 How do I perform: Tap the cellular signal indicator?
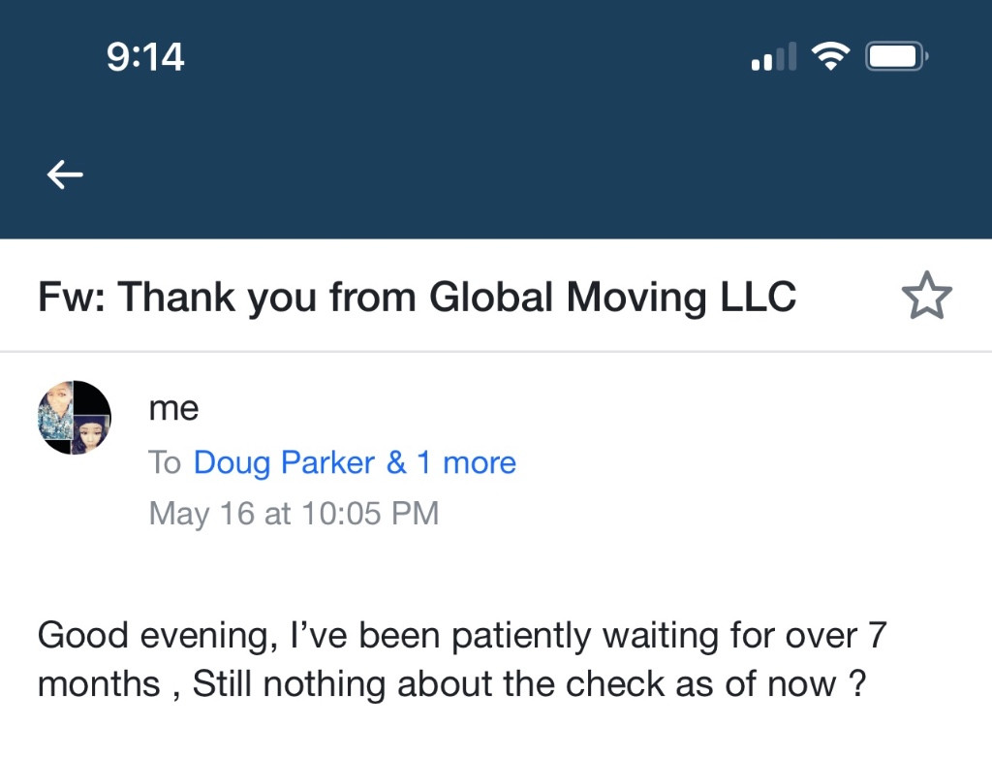click(x=772, y=56)
